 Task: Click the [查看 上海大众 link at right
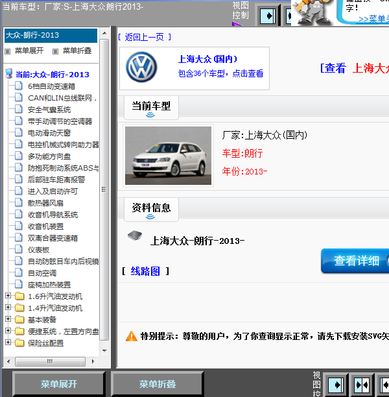[355, 68]
